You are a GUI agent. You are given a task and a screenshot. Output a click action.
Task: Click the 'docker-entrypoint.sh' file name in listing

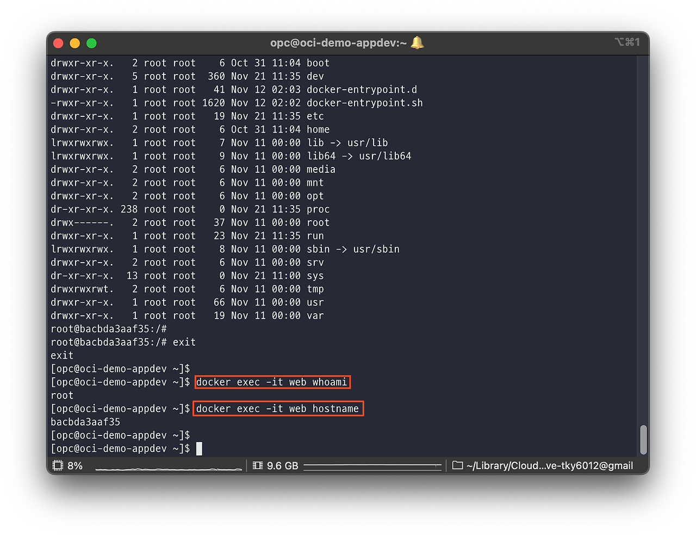click(x=364, y=103)
